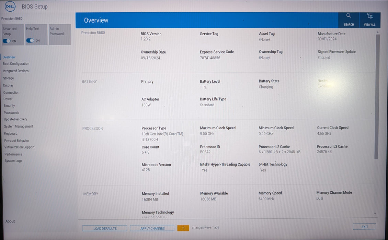
Task: Click the Signed Firmware Update Enabled value
Action: tap(324, 58)
